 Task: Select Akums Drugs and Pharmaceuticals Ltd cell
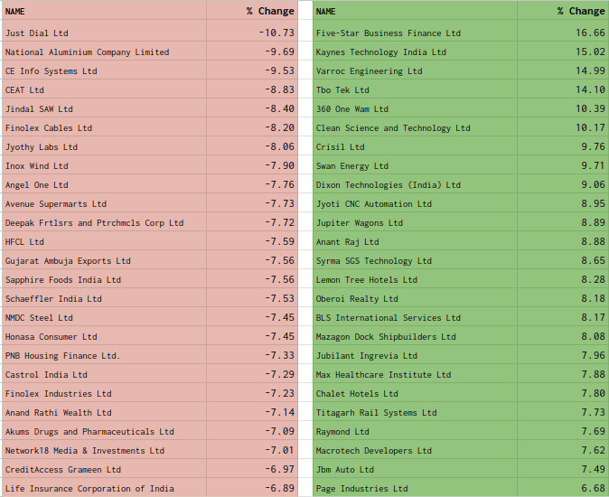(x=104, y=432)
